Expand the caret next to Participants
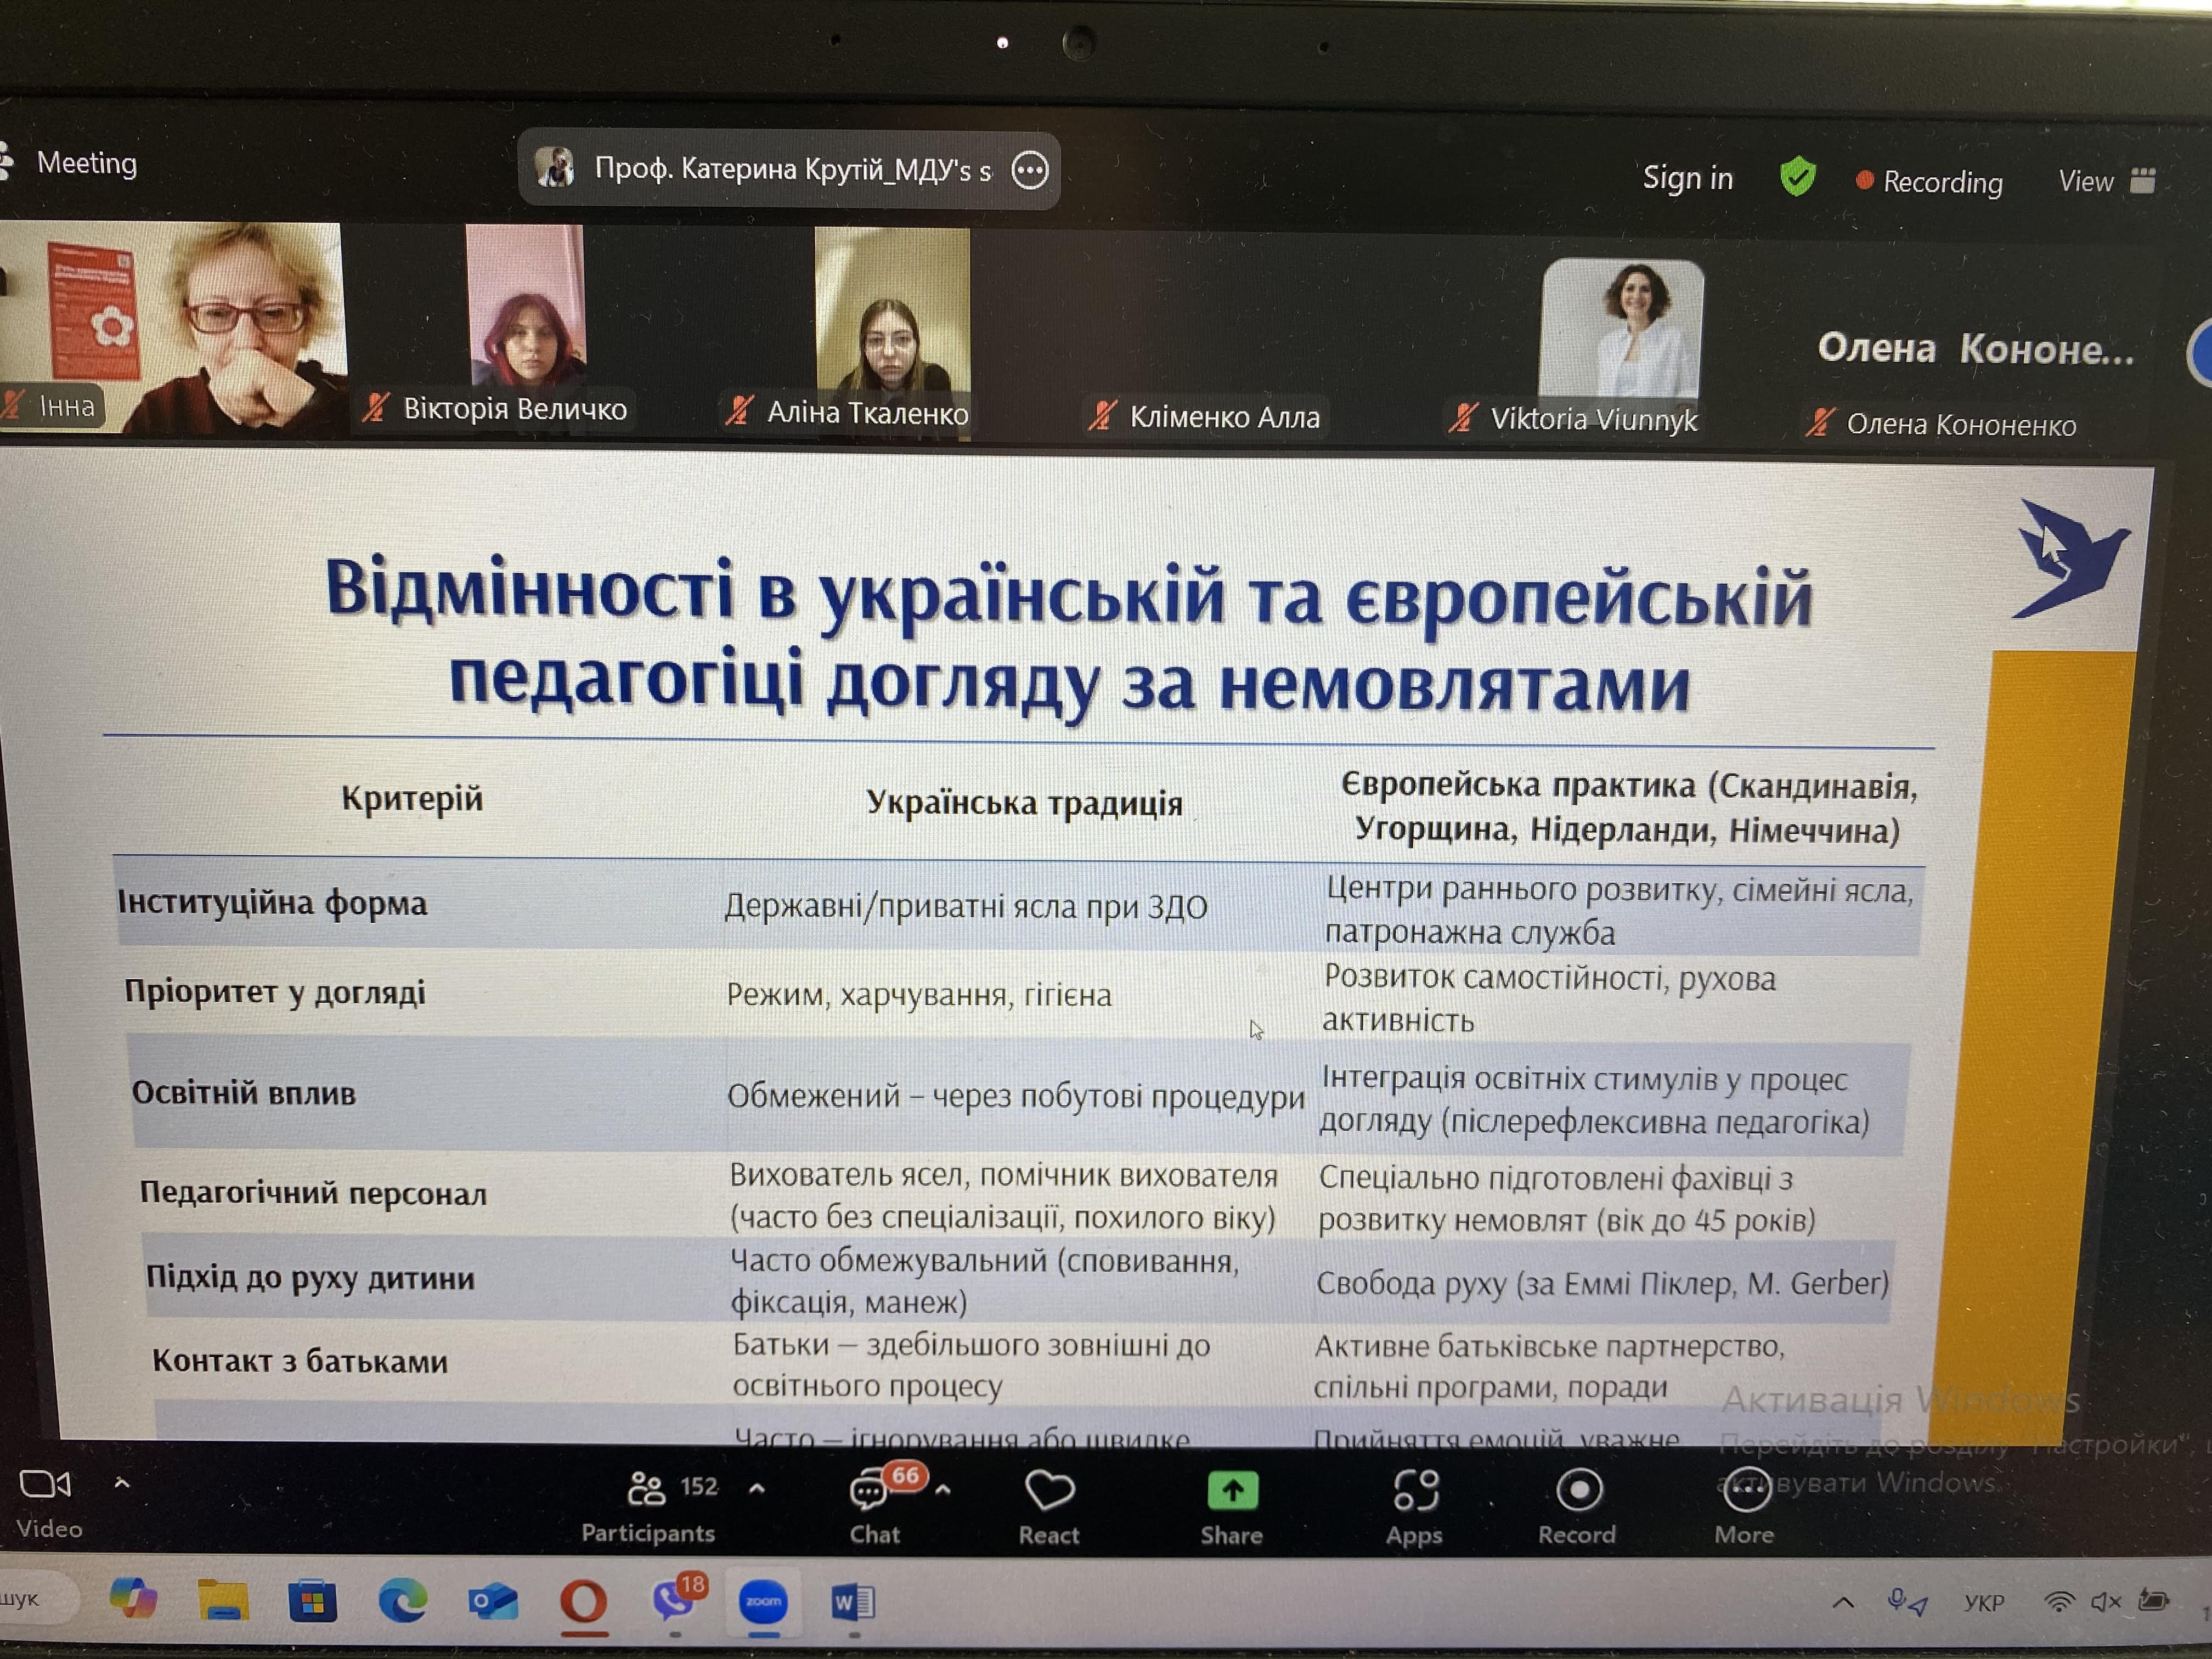This screenshot has width=2212, height=1659. pos(757,1489)
